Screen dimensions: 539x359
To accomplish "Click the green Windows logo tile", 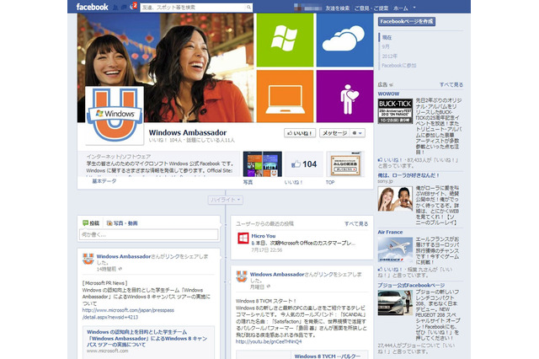I will click(x=285, y=40).
